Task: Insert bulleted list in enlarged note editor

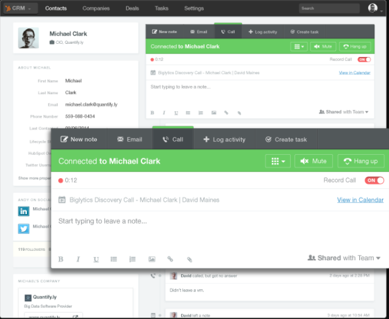Action: pos(114,259)
